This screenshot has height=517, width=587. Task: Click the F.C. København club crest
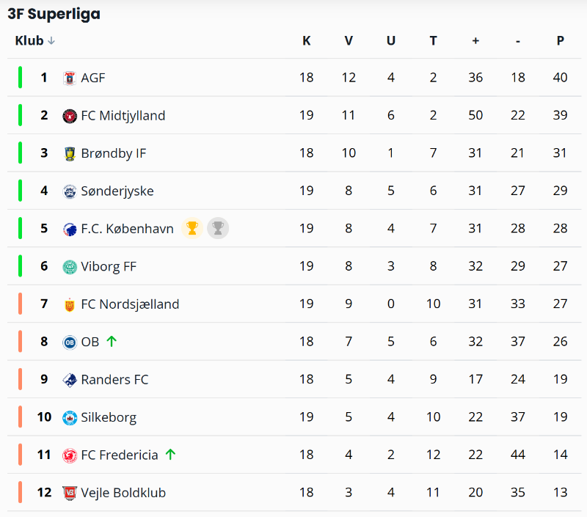tap(70, 229)
